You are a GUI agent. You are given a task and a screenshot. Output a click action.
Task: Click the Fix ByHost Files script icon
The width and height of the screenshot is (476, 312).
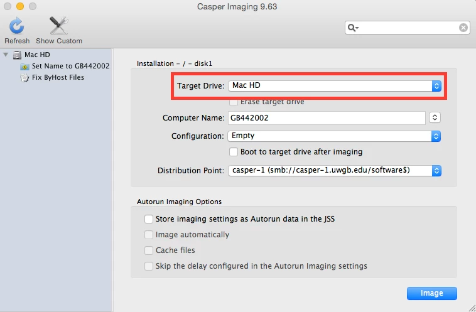pyautogui.click(x=24, y=78)
